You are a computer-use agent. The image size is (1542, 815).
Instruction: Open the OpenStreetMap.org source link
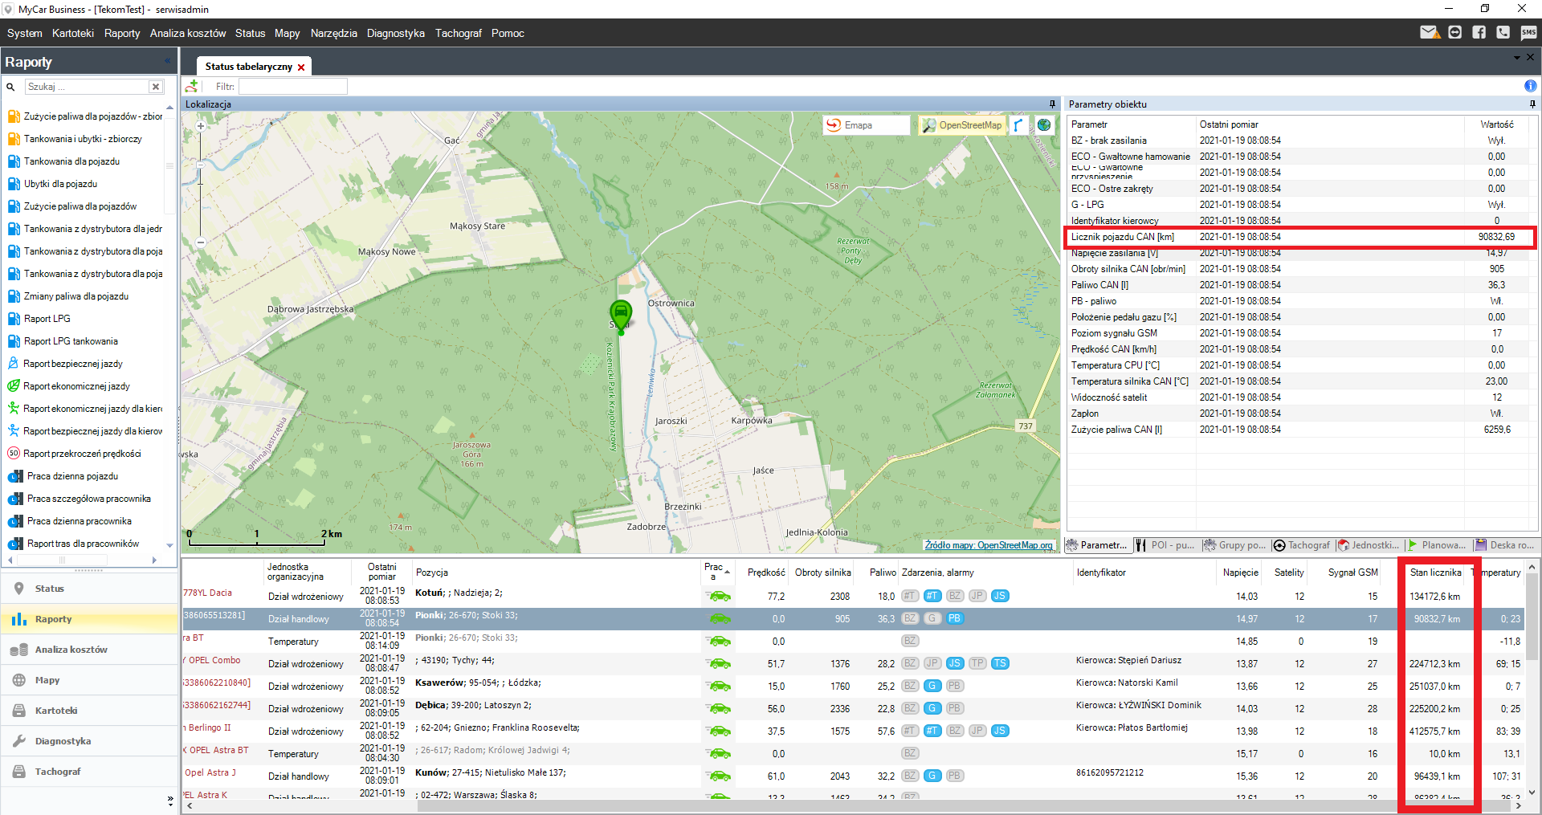(988, 545)
